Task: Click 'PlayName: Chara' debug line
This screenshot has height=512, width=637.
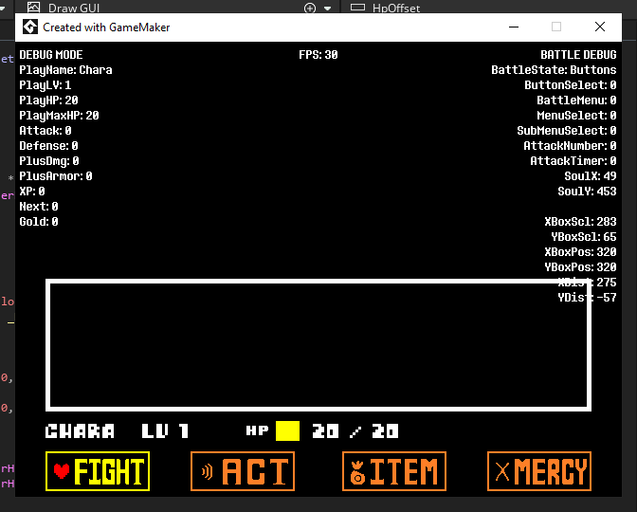Action: coord(65,70)
